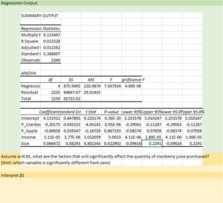The width and height of the screenshot is (223, 203).
Task: Click the Coefficients column header
Action: point(50,112)
